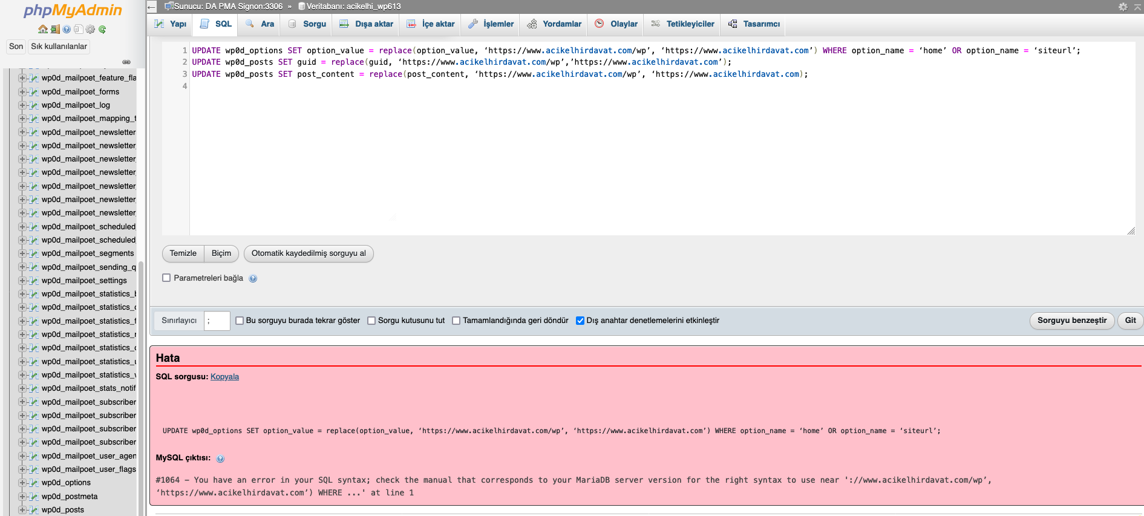Click the navigation panel vertical scrollbar
The image size is (1144, 516).
[x=141, y=387]
